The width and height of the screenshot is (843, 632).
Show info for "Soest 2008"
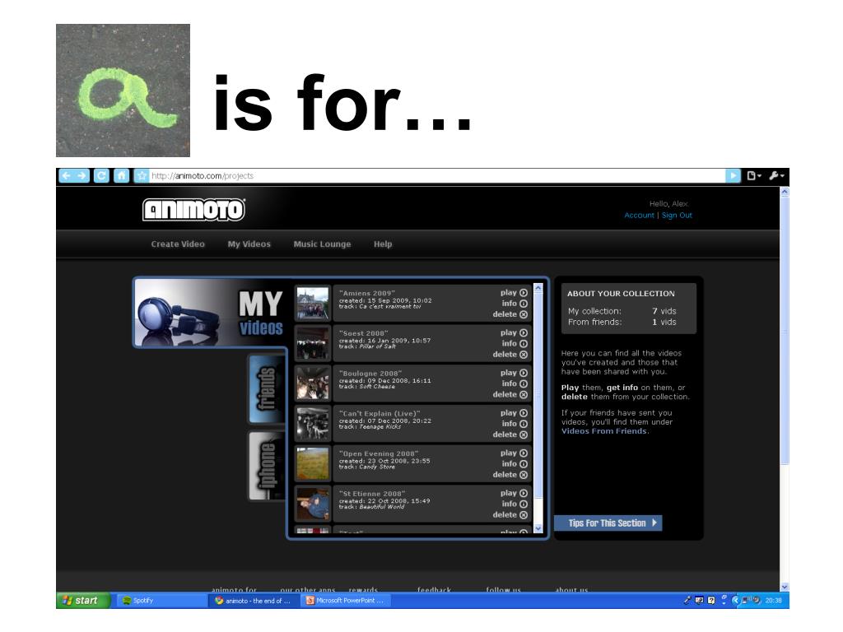coord(515,343)
